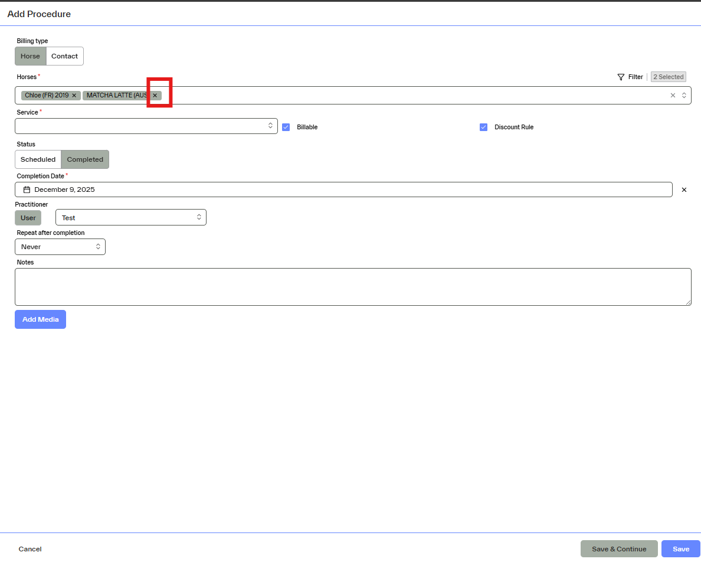Click the Completion Date field
This screenshot has width=701, height=562.
(343, 189)
